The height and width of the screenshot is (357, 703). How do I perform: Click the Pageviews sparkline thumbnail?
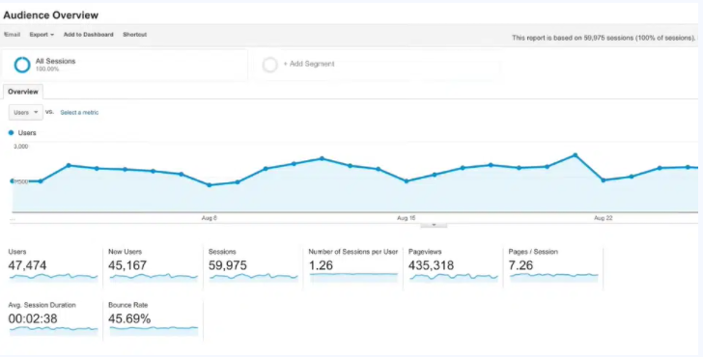[454, 278]
